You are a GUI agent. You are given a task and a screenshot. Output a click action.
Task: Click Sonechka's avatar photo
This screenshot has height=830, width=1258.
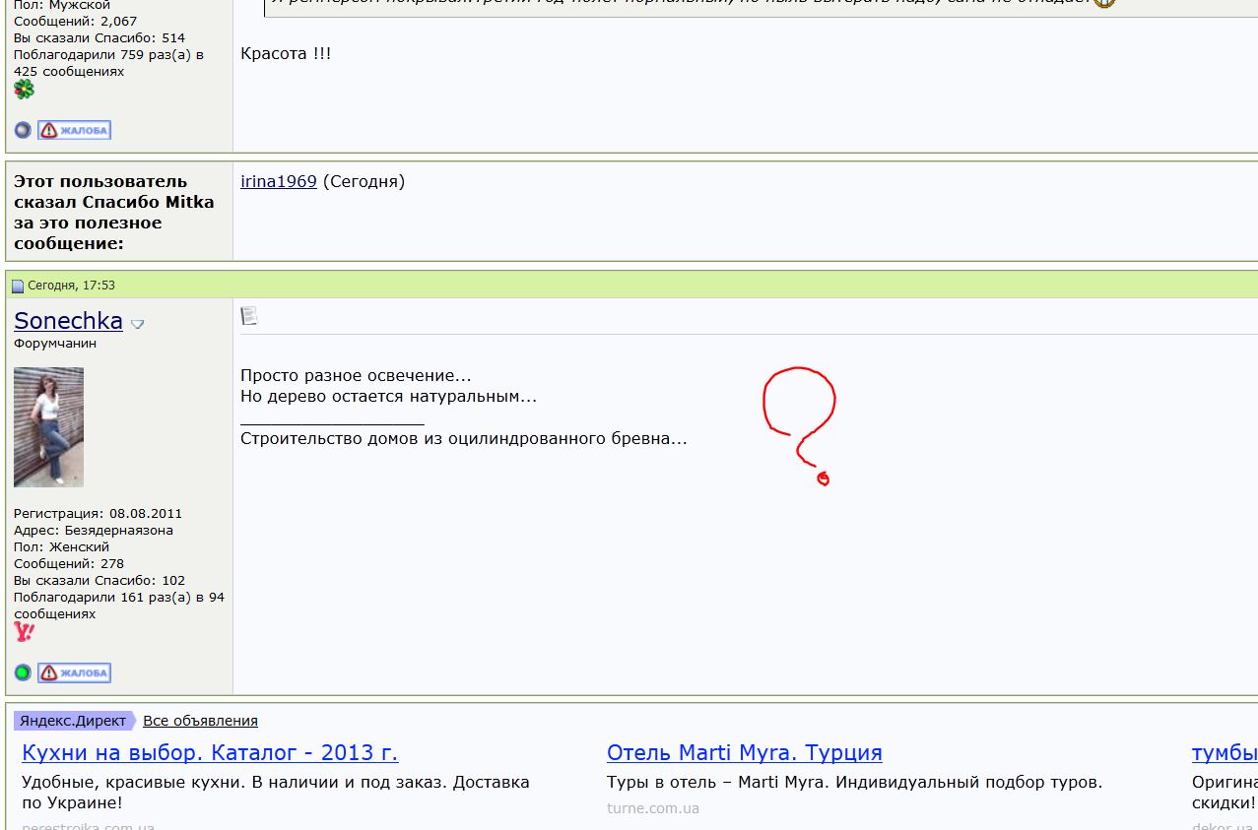click(x=48, y=427)
